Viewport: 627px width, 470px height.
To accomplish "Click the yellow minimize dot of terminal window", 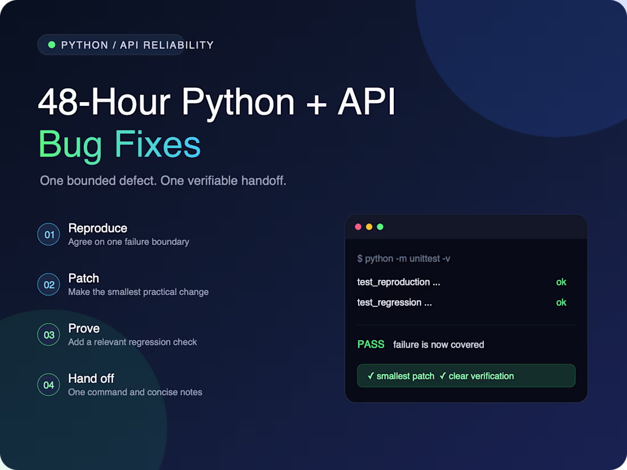I will (x=369, y=227).
